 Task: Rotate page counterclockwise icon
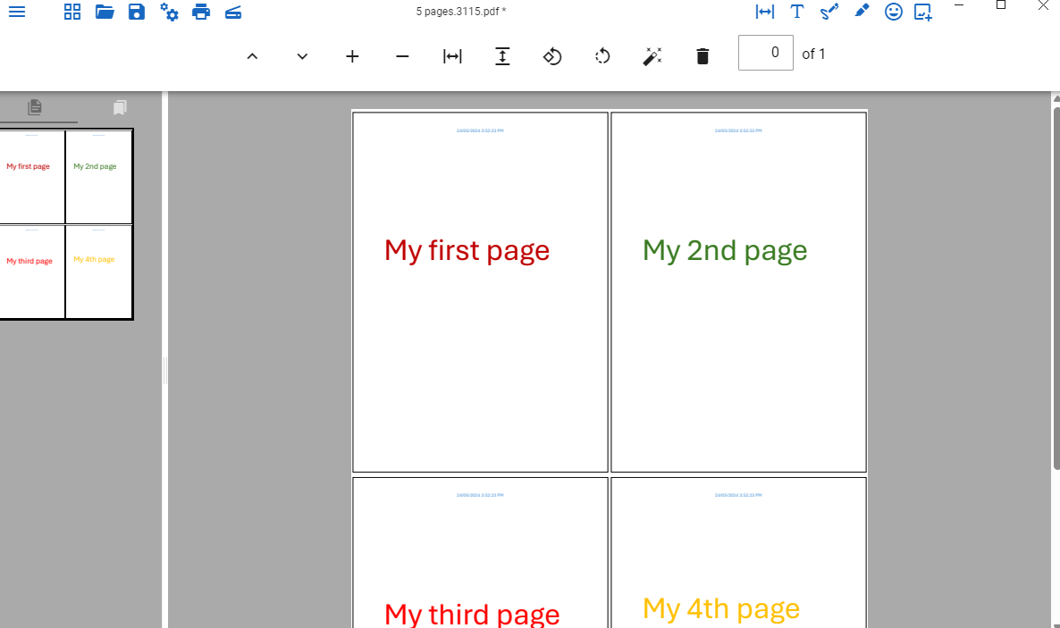point(552,56)
